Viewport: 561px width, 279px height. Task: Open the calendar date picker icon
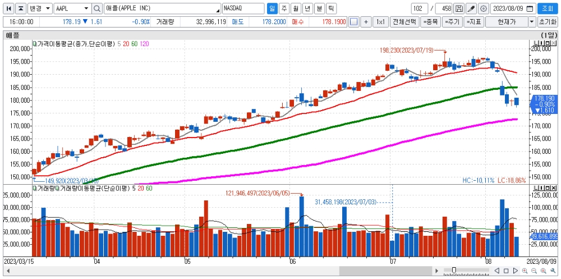(530, 8)
